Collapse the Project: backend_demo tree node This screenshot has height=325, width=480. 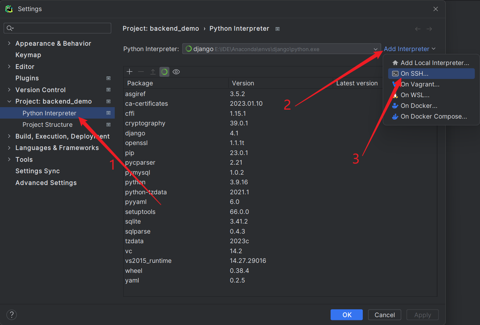[9, 101]
